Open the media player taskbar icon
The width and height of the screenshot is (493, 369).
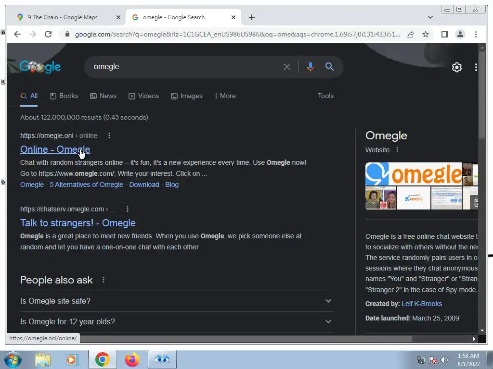[x=72, y=359]
